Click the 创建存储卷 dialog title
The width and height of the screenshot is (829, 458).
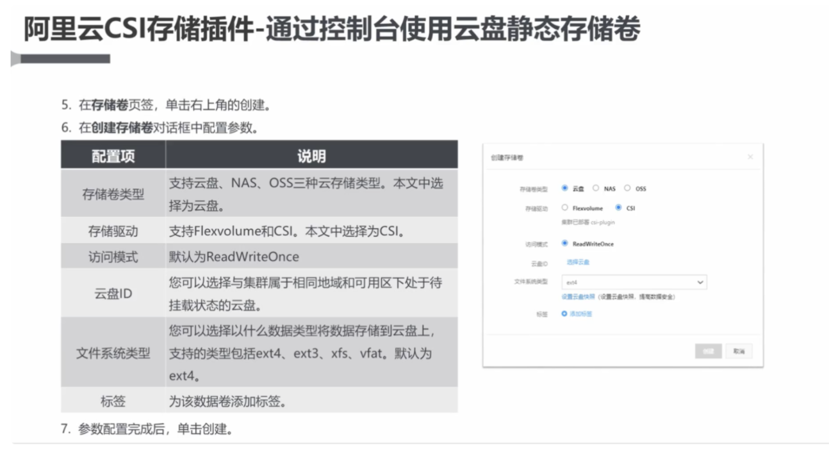pos(507,157)
